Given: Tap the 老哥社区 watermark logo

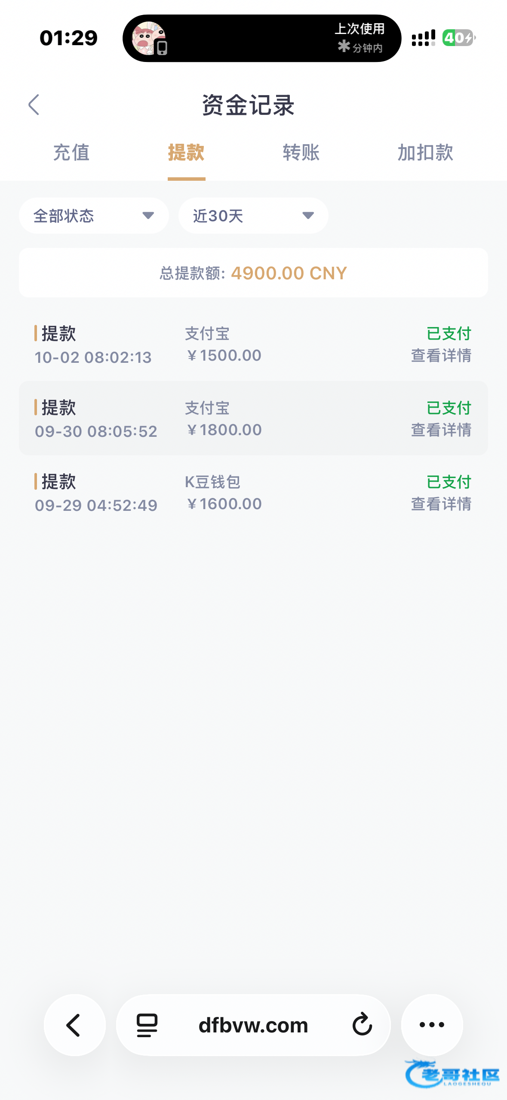Looking at the screenshot, I should click(x=452, y=1075).
